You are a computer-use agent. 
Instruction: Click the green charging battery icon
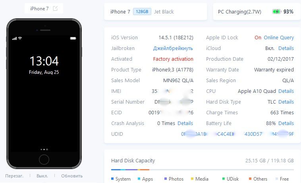pos(277,12)
